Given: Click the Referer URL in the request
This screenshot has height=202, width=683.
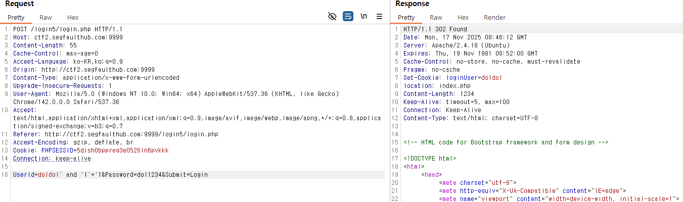Looking at the screenshot, I should [x=131, y=134].
